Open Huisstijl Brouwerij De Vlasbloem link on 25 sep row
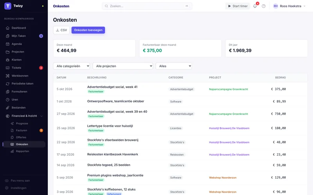 click(229, 128)
